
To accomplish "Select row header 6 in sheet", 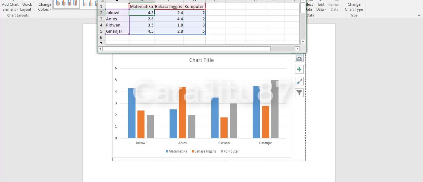I will click(101, 38).
